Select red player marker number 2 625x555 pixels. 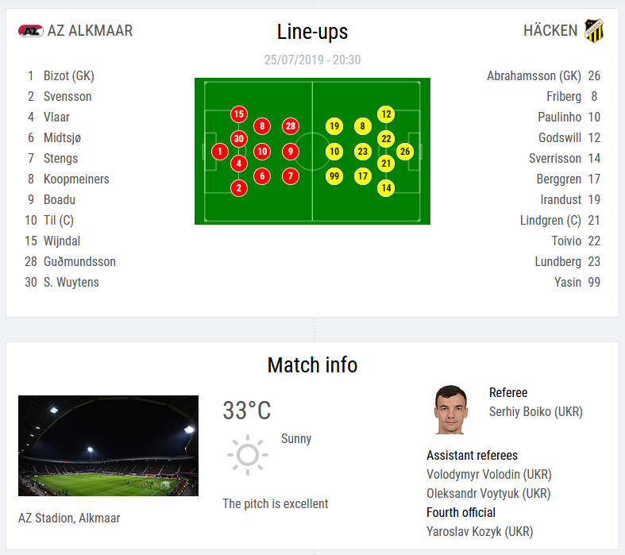coord(239,188)
